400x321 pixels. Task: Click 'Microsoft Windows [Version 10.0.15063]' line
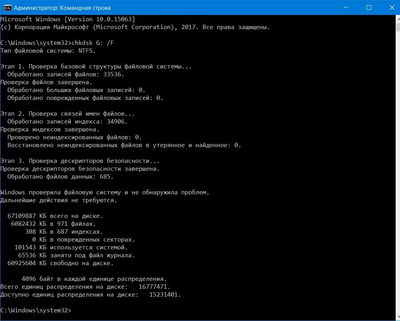(68, 19)
